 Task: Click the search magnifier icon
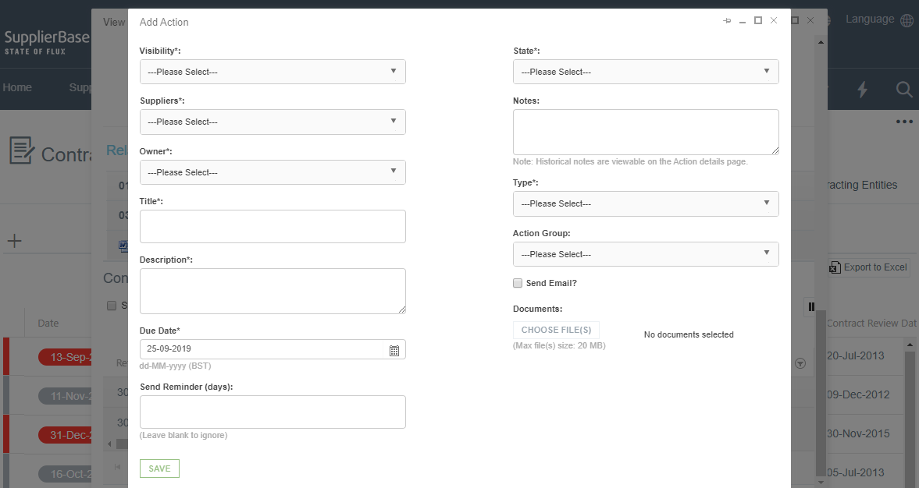(x=903, y=89)
